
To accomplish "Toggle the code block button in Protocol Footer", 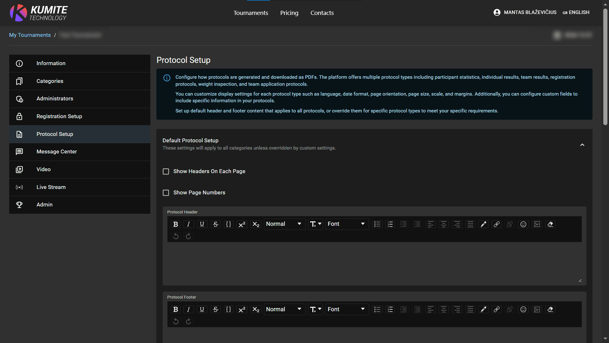I will coord(229,309).
